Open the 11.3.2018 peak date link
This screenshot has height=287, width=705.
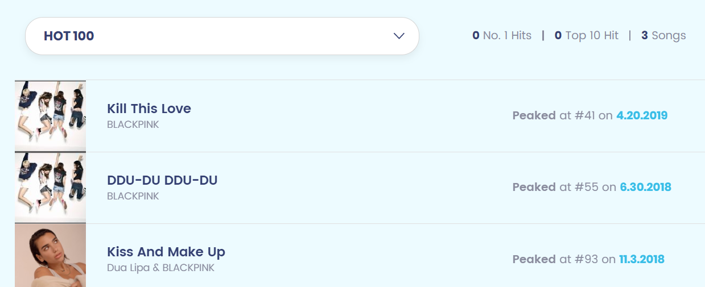tap(642, 260)
